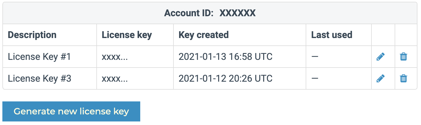The height and width of the screenshot is (125, 421).
Task: Click the masked key for License Key #1
Action: (115, 57)
